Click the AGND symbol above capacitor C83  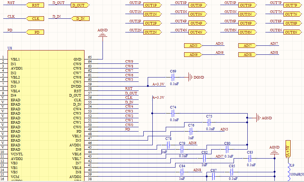coord(274,152)
